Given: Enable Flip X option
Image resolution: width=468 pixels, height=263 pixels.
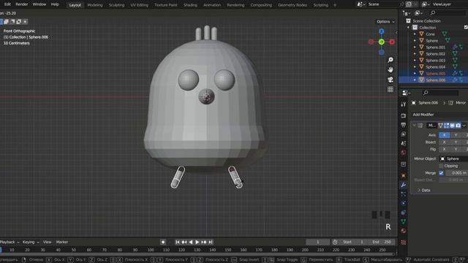Looking at the screenshot, I should 444,149.
